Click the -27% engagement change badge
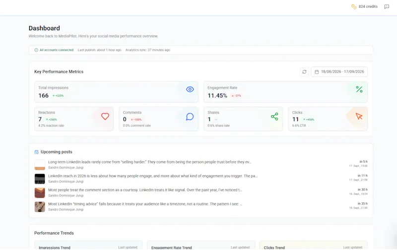The width and height of the screenshot is (397, 250). click(x=236, y=96)
